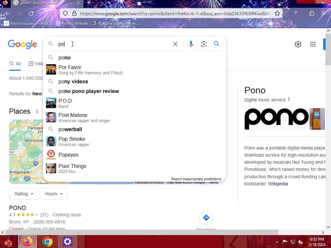Open Kevin's Website bookmark
The height and width of the screenshot is (248, 331).
coord(72,23)
